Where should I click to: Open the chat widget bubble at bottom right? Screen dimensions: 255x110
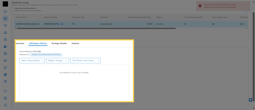click(x=251, y=100)
